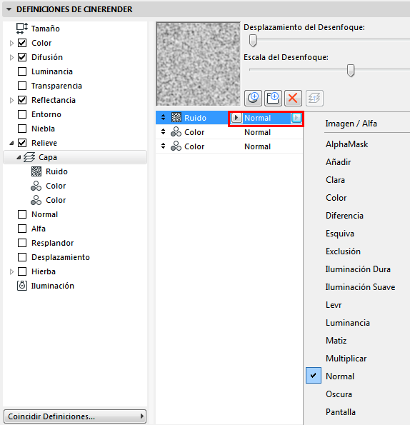The image size is (410, 425).
Task: Choose Matiz blend mode
Action: (336, 341)
